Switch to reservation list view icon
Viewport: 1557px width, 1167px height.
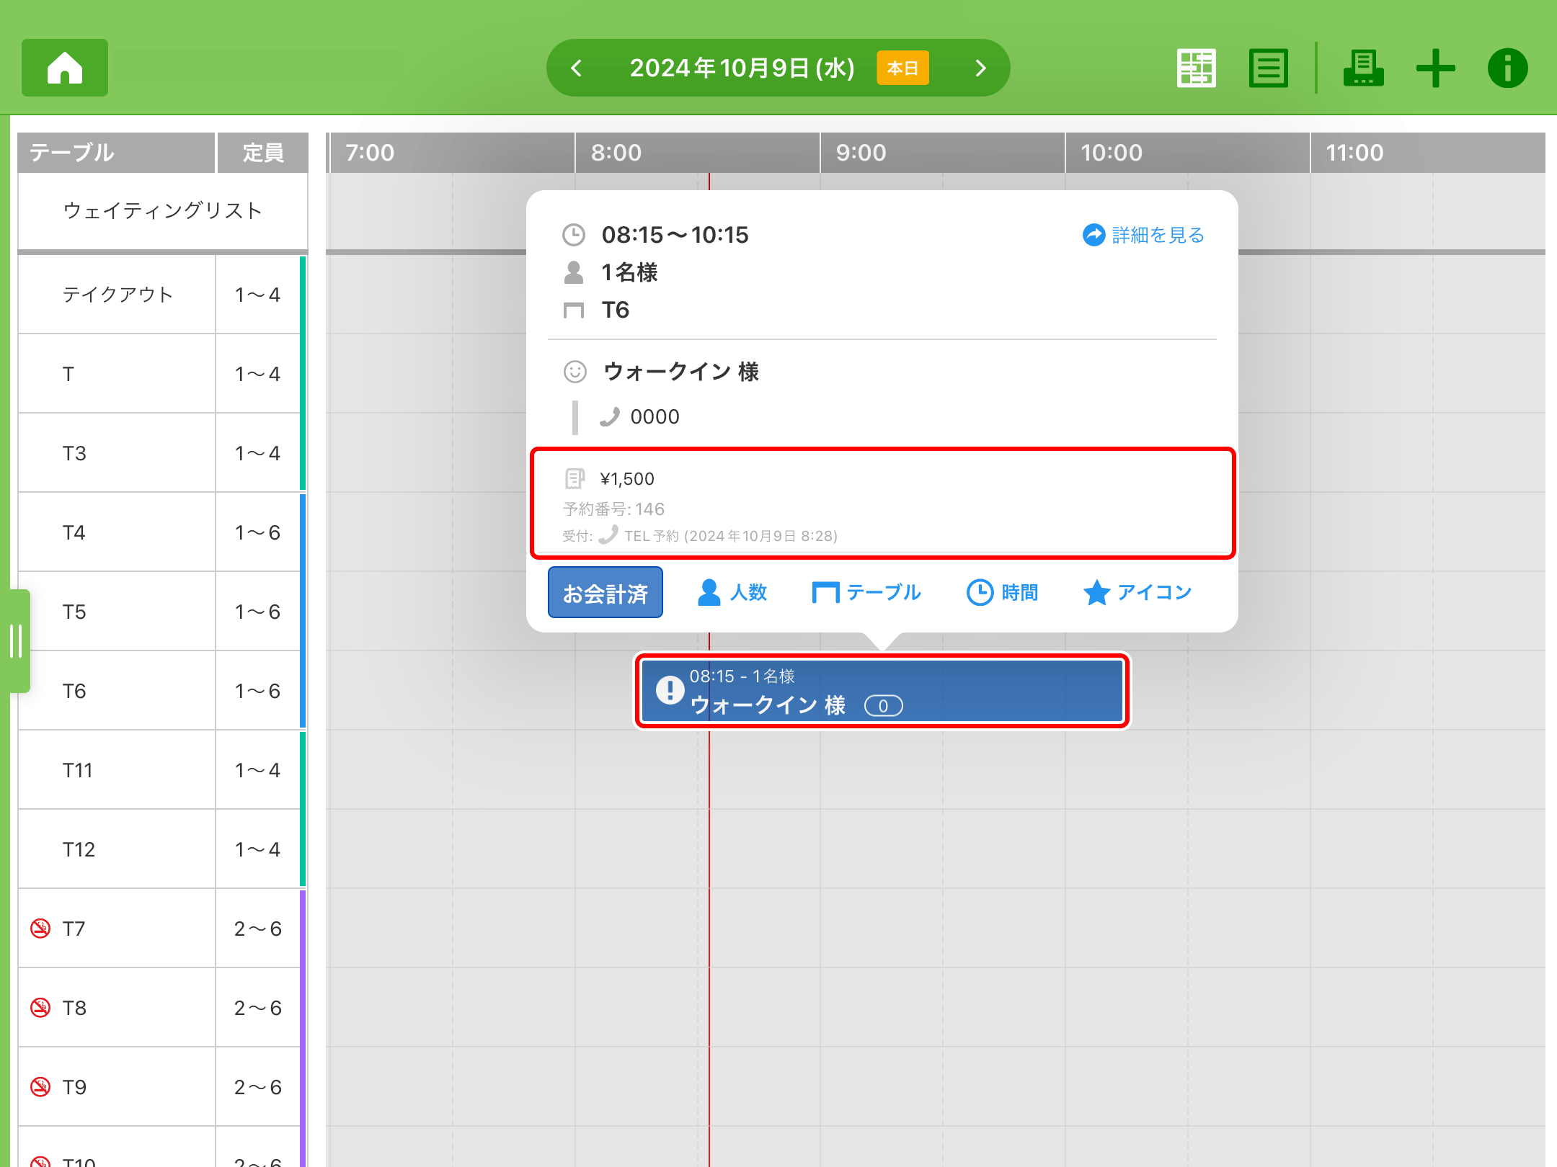click(1268, 68)
